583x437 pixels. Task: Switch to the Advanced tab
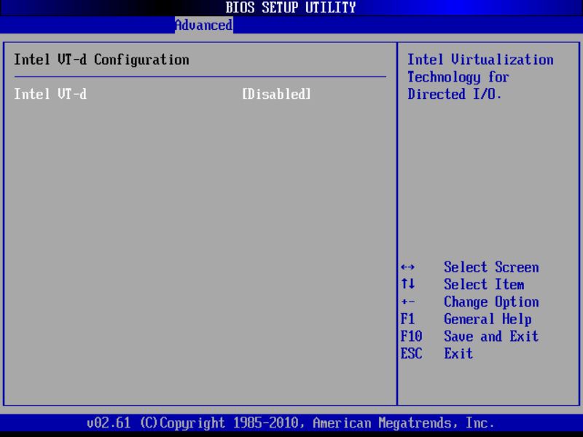[x=203, y=25]
